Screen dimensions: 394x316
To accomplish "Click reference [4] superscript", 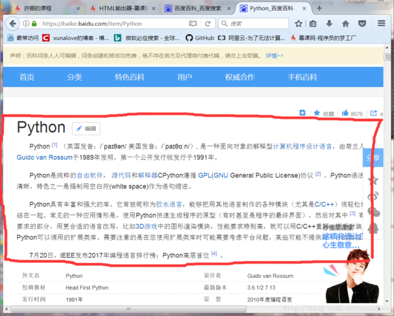I will coord(214,253).
